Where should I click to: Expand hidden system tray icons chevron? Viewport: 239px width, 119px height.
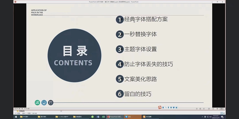203,117
